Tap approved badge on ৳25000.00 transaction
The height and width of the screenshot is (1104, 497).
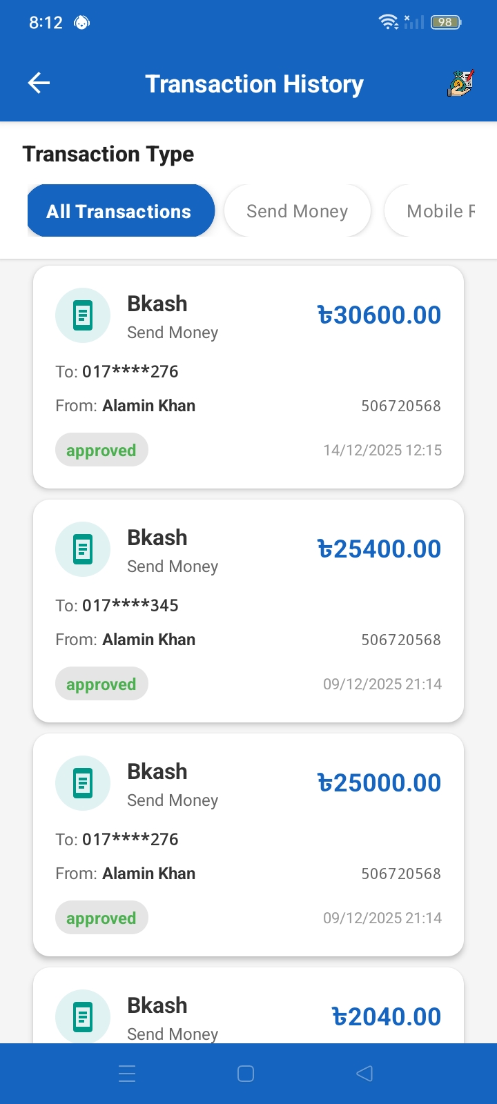[101, 918]
